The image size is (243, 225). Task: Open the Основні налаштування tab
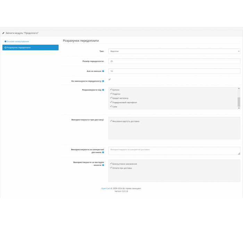click(x=17, y=42)
